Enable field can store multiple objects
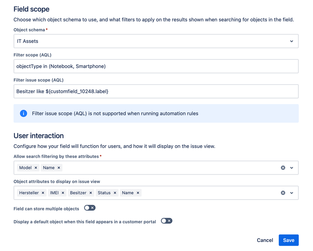 [90, 207]
